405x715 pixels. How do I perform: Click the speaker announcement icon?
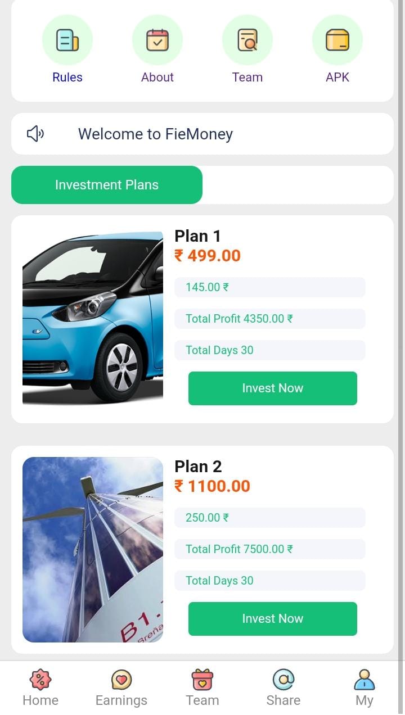coord(35,134)
